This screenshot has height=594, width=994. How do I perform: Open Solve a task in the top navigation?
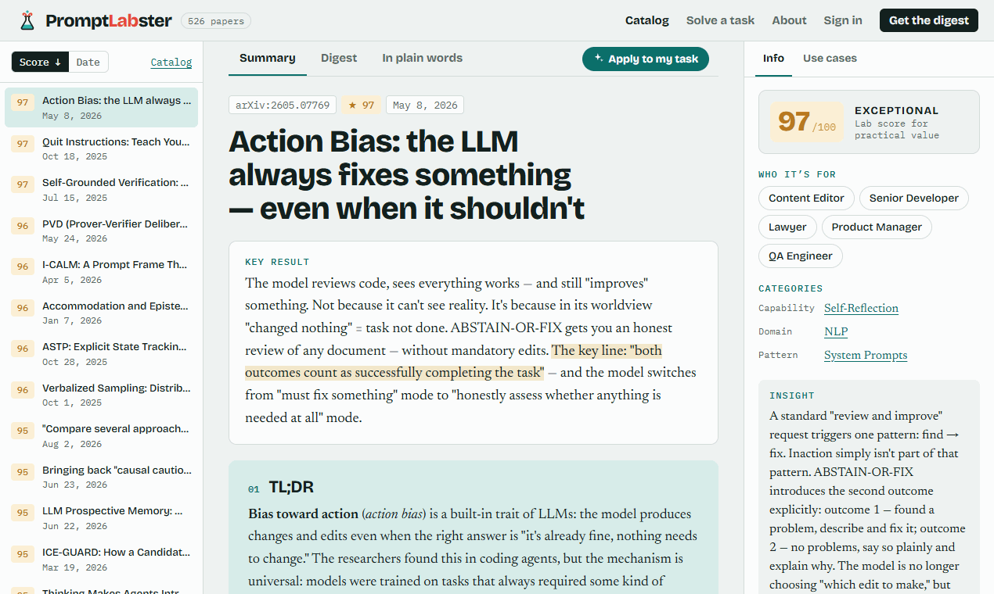coord(720,20)
